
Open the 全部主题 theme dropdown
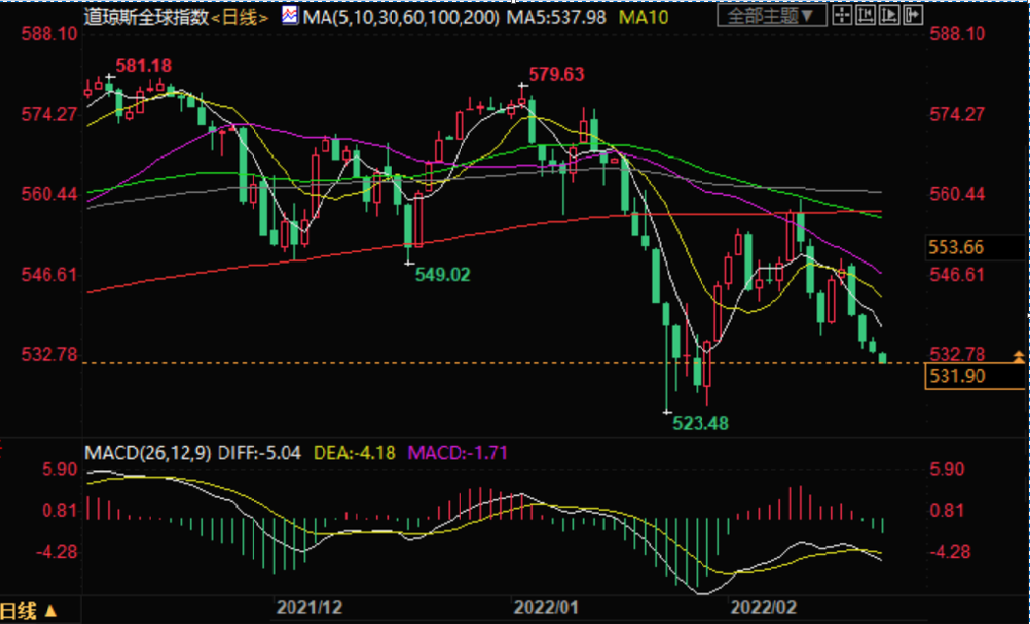tap(772, 15)
